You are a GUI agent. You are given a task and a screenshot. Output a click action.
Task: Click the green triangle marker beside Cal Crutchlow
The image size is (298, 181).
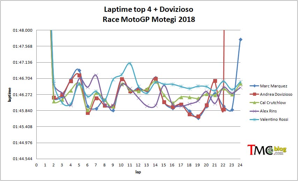tap(254, 103)
